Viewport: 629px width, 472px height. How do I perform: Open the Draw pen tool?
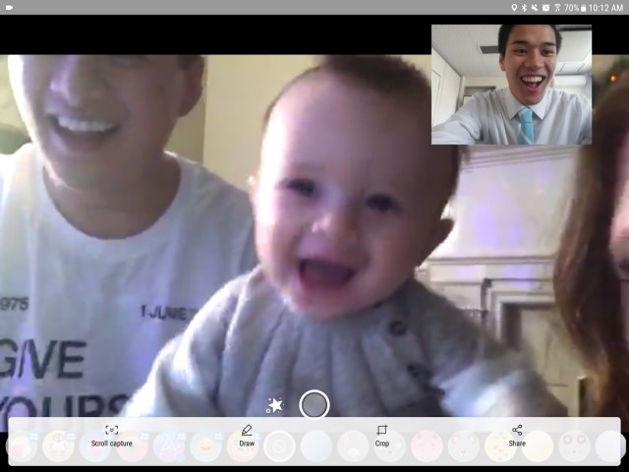coord(247,430)
